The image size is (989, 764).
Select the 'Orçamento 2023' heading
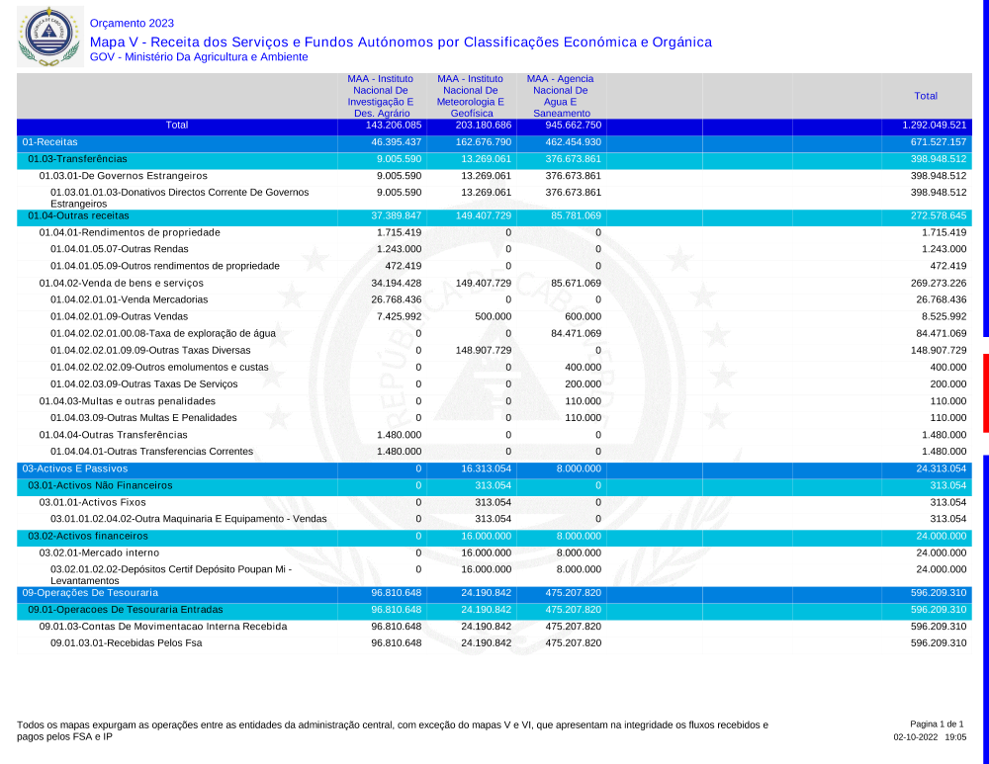[132, 23]
